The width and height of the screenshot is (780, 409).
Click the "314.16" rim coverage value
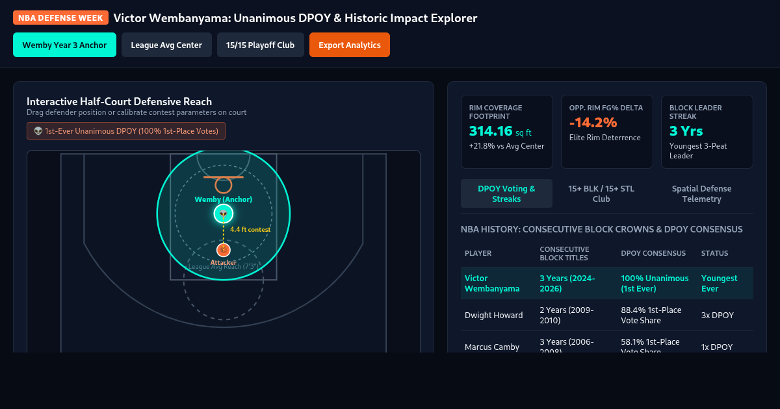(x=491, y=131)
